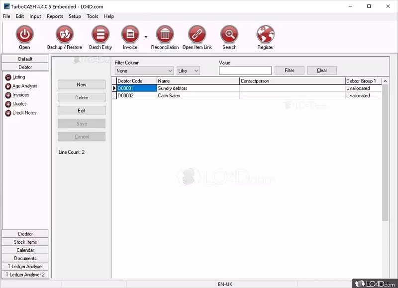
Task: Open the Reports menu
Action: pos(55,16)
